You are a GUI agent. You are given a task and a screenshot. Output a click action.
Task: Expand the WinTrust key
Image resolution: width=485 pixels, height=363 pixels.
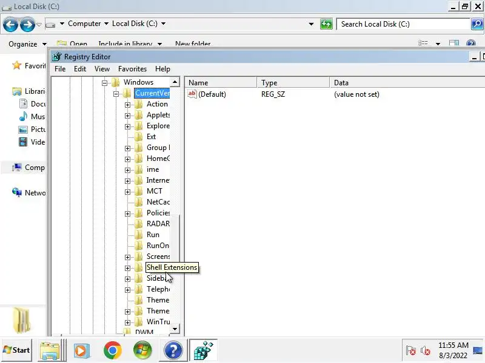(127, 322)
